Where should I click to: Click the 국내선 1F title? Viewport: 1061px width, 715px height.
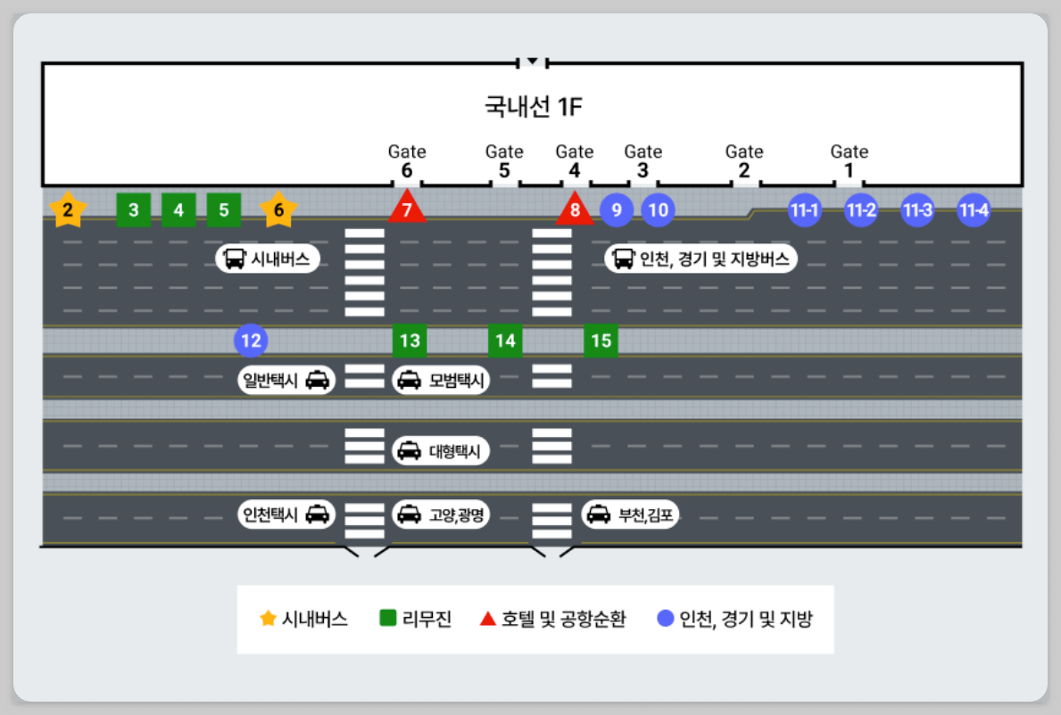(534, 106)
